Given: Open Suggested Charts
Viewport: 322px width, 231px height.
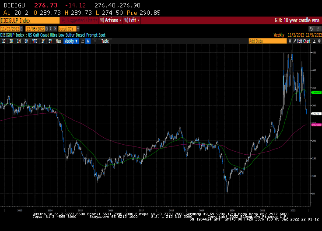Looking at the screenshot, I should pyautogui.click(x=79, y=20).
